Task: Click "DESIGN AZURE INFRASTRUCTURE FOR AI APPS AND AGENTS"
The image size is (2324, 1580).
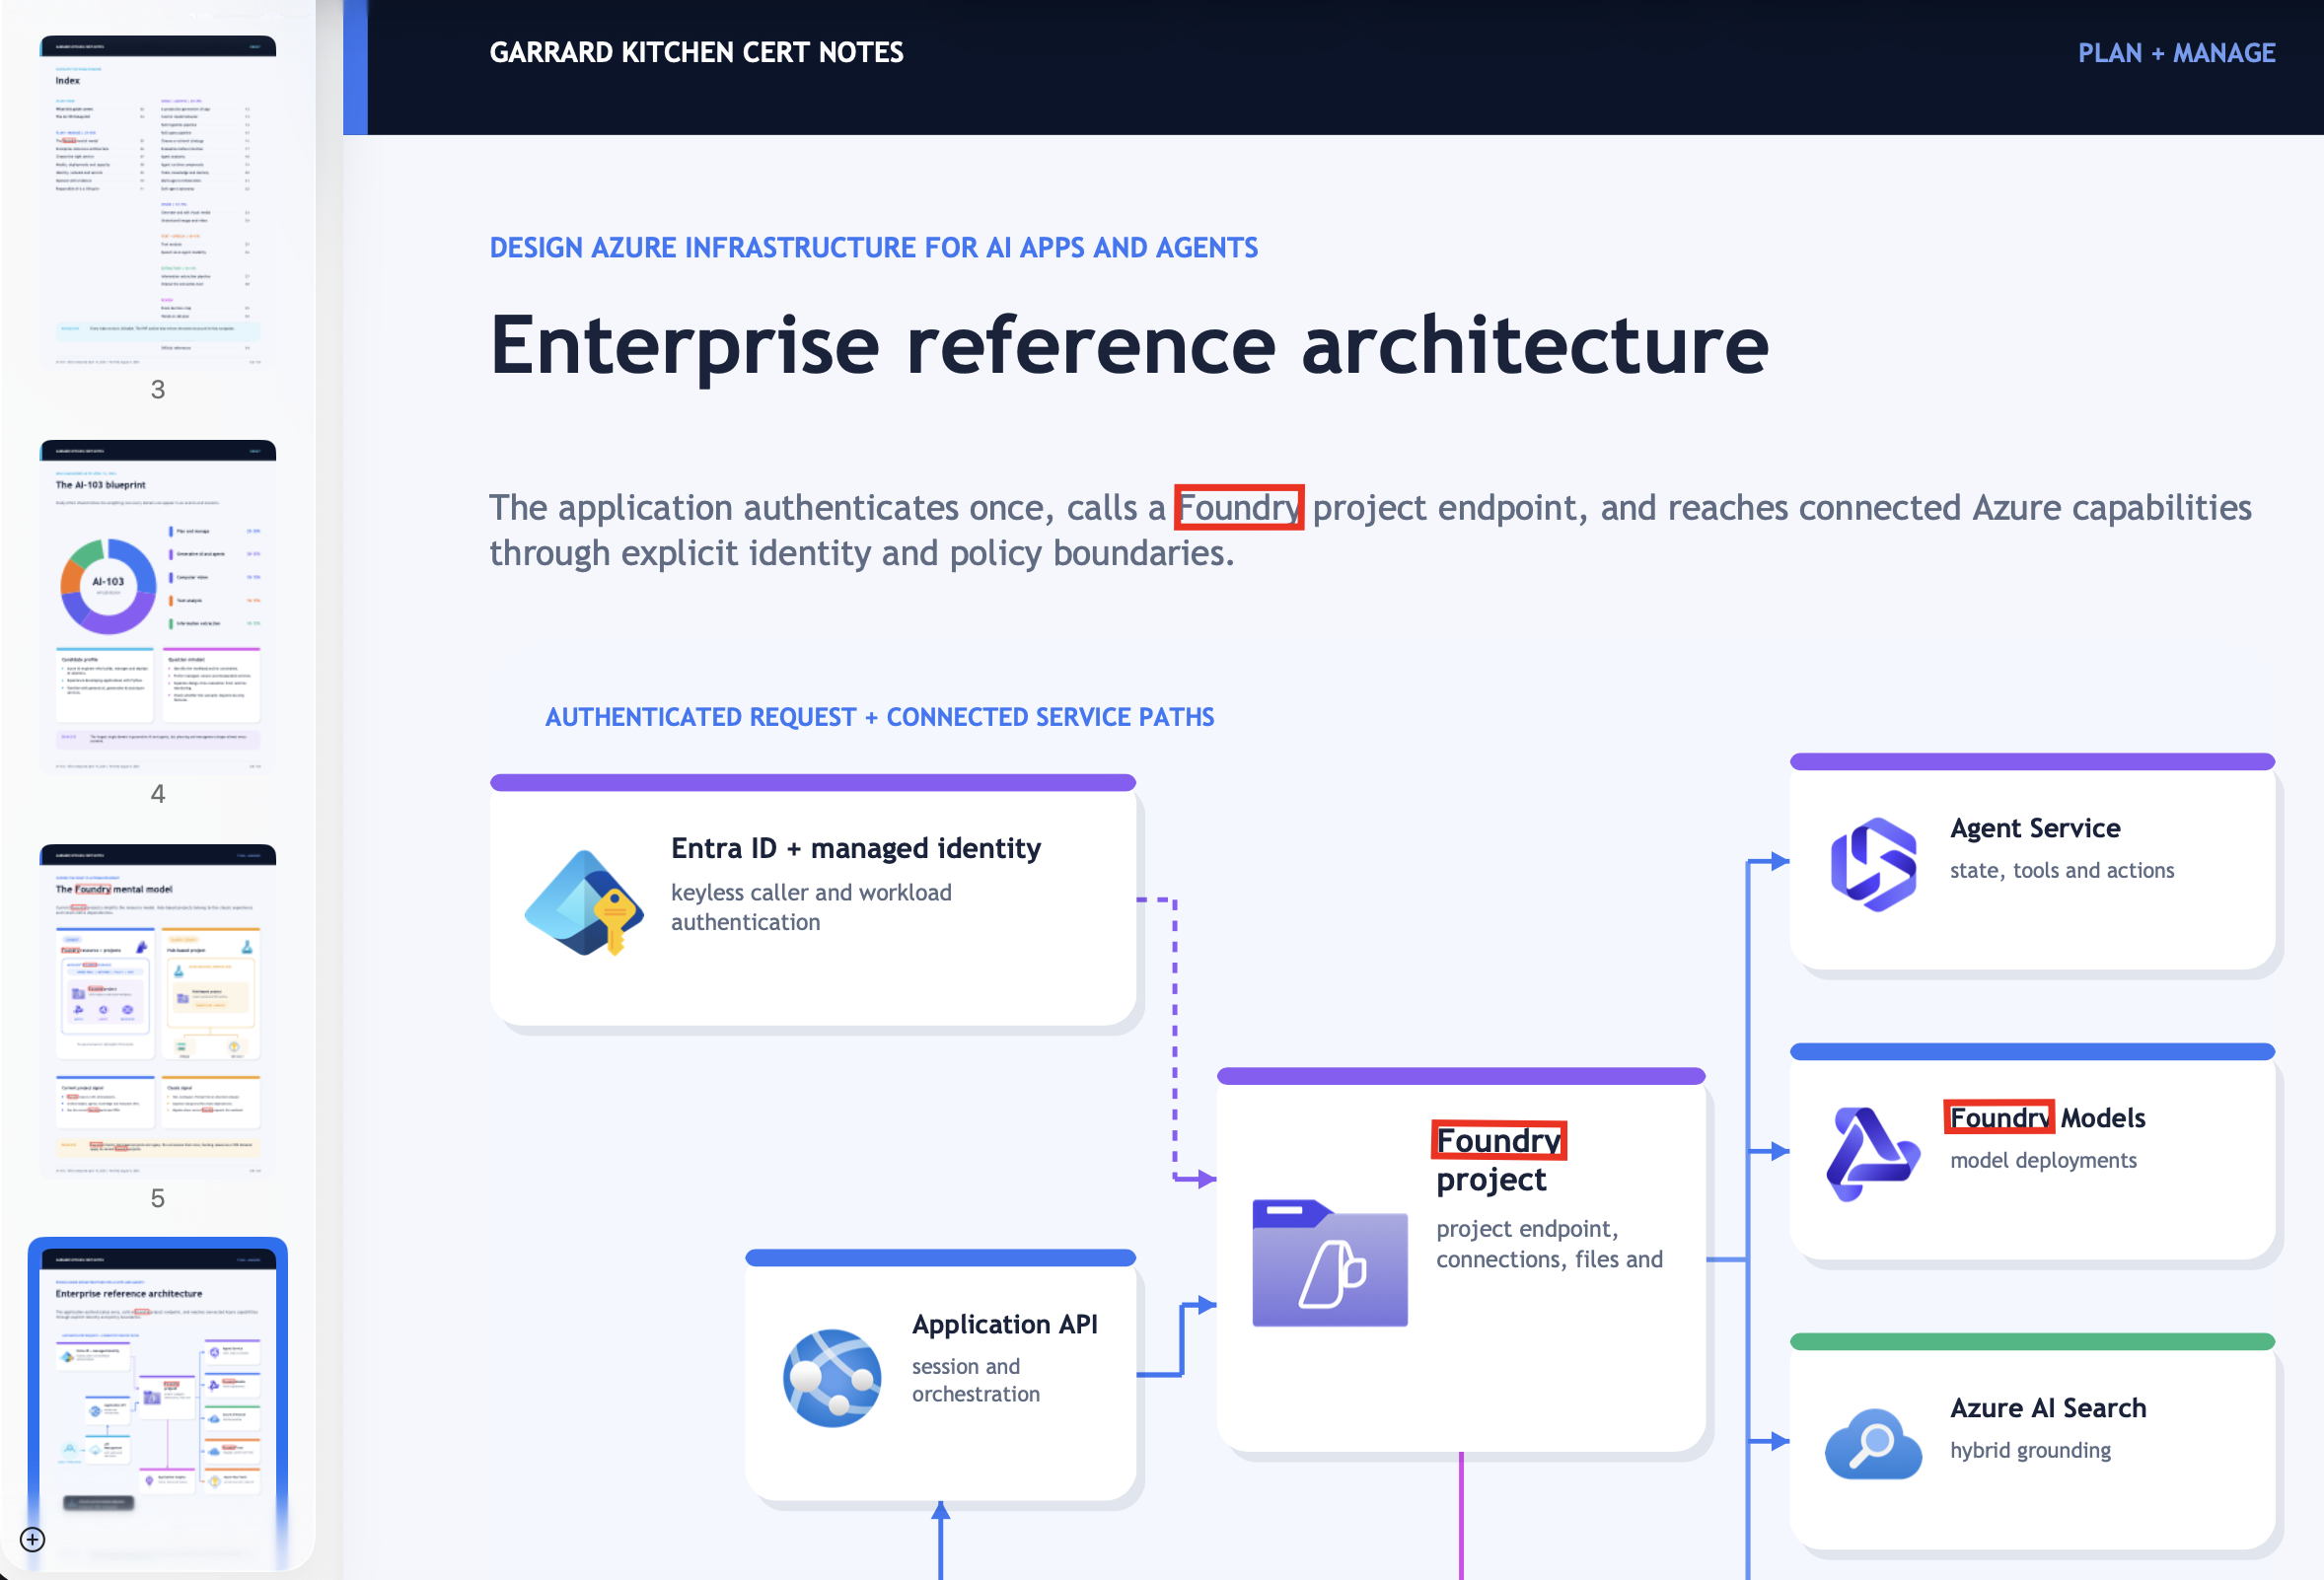Action: point(873,247)
